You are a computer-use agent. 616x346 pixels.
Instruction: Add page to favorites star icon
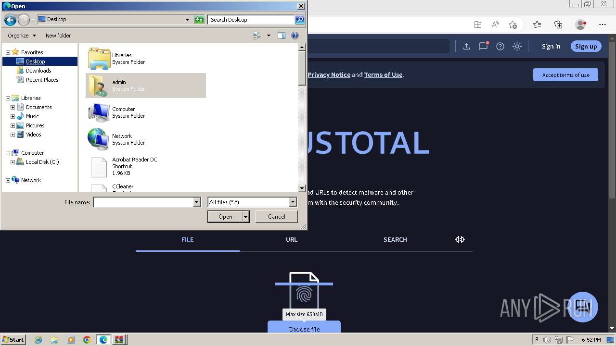click(513, 25)
